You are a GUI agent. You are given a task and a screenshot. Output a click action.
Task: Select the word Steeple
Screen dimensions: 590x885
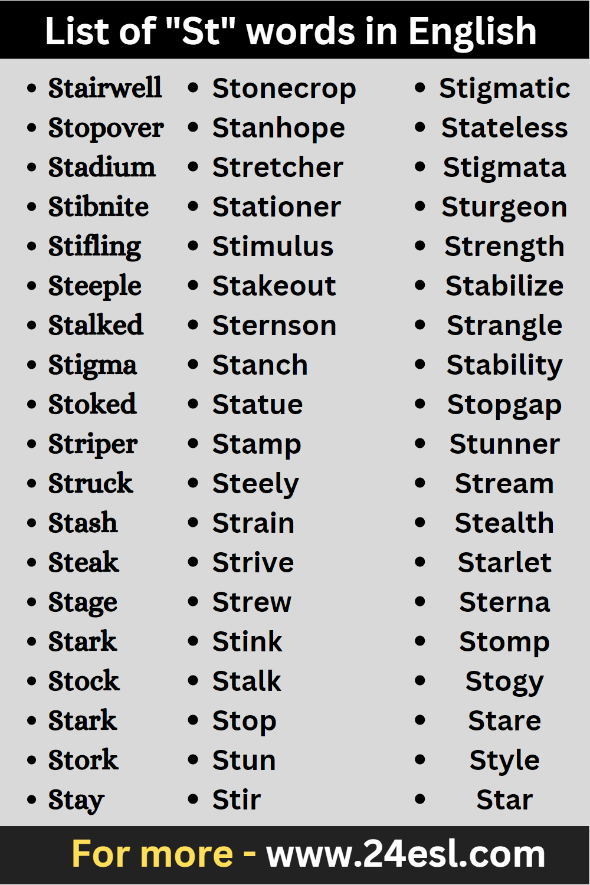pos(94,286)
